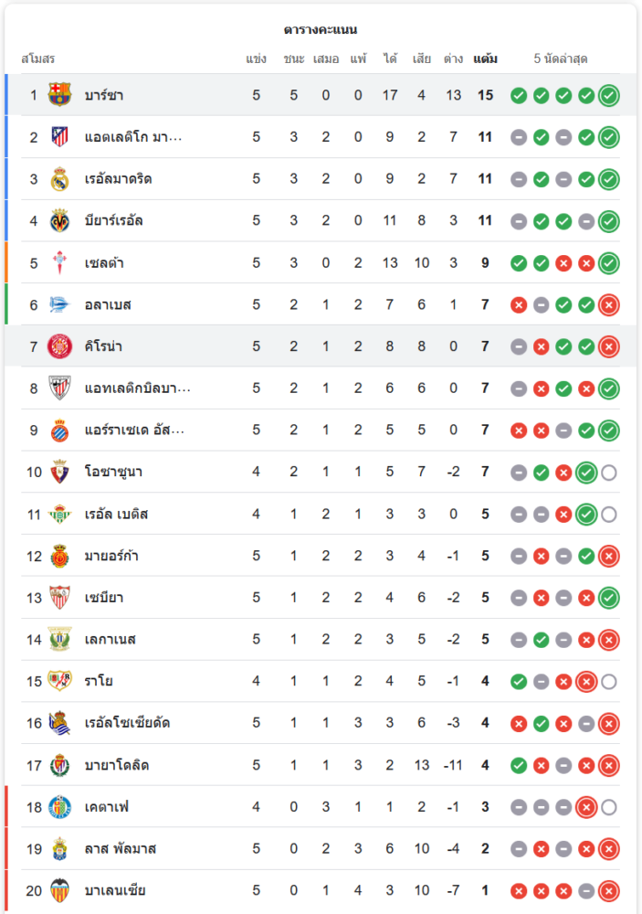Click Girona's latest circled loss indicator
The height and width of the screenshot is (914, 642).
609,346
